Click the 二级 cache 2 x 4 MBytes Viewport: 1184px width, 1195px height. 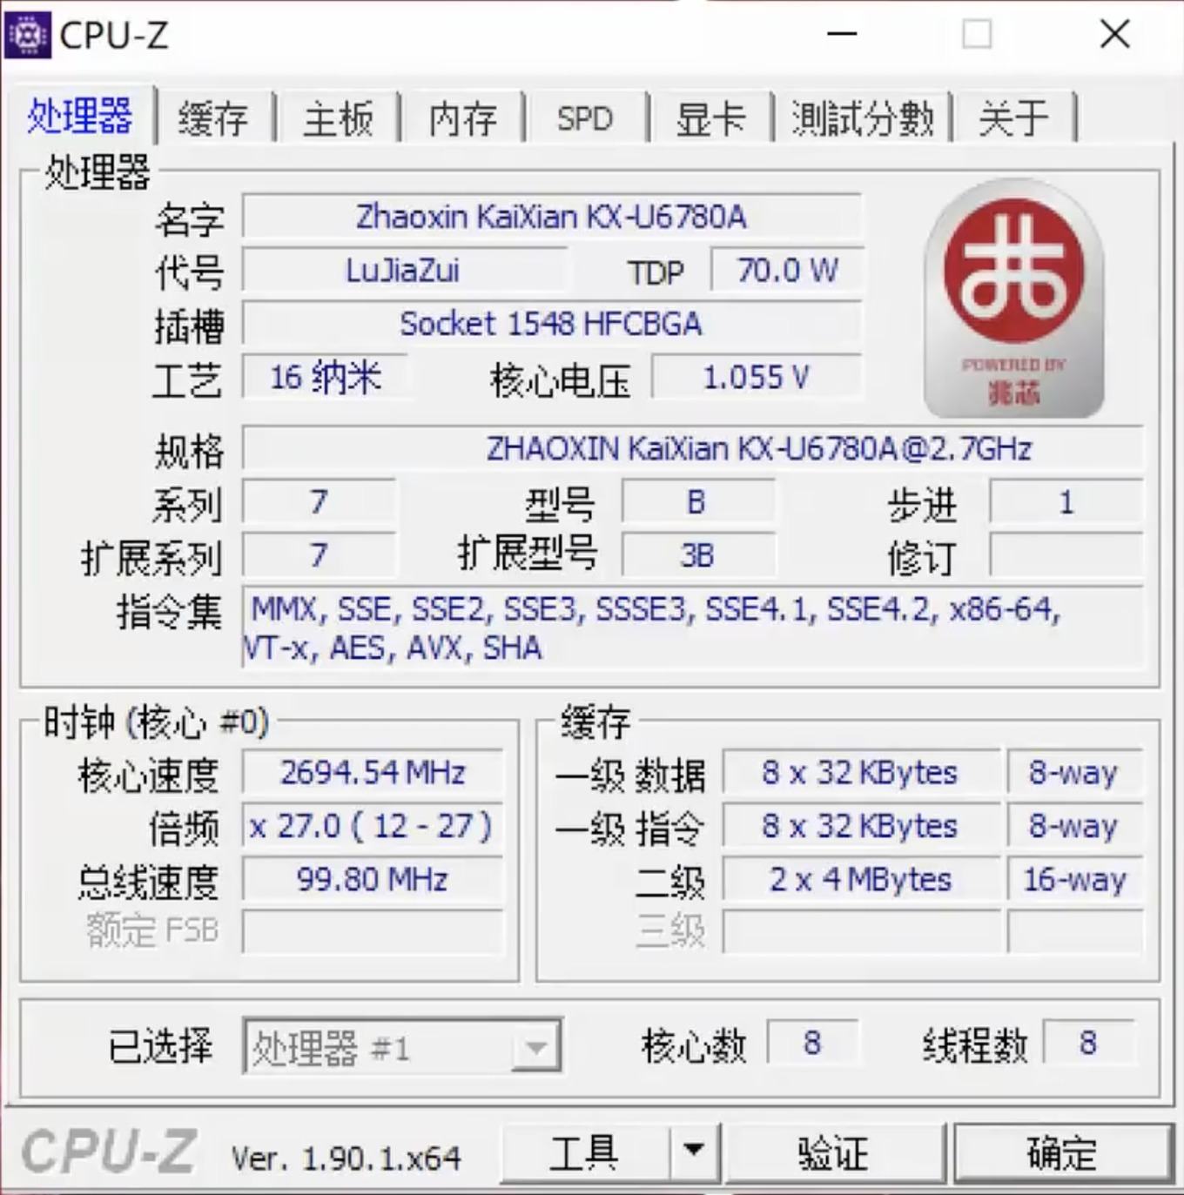click(x=861, y=879)
